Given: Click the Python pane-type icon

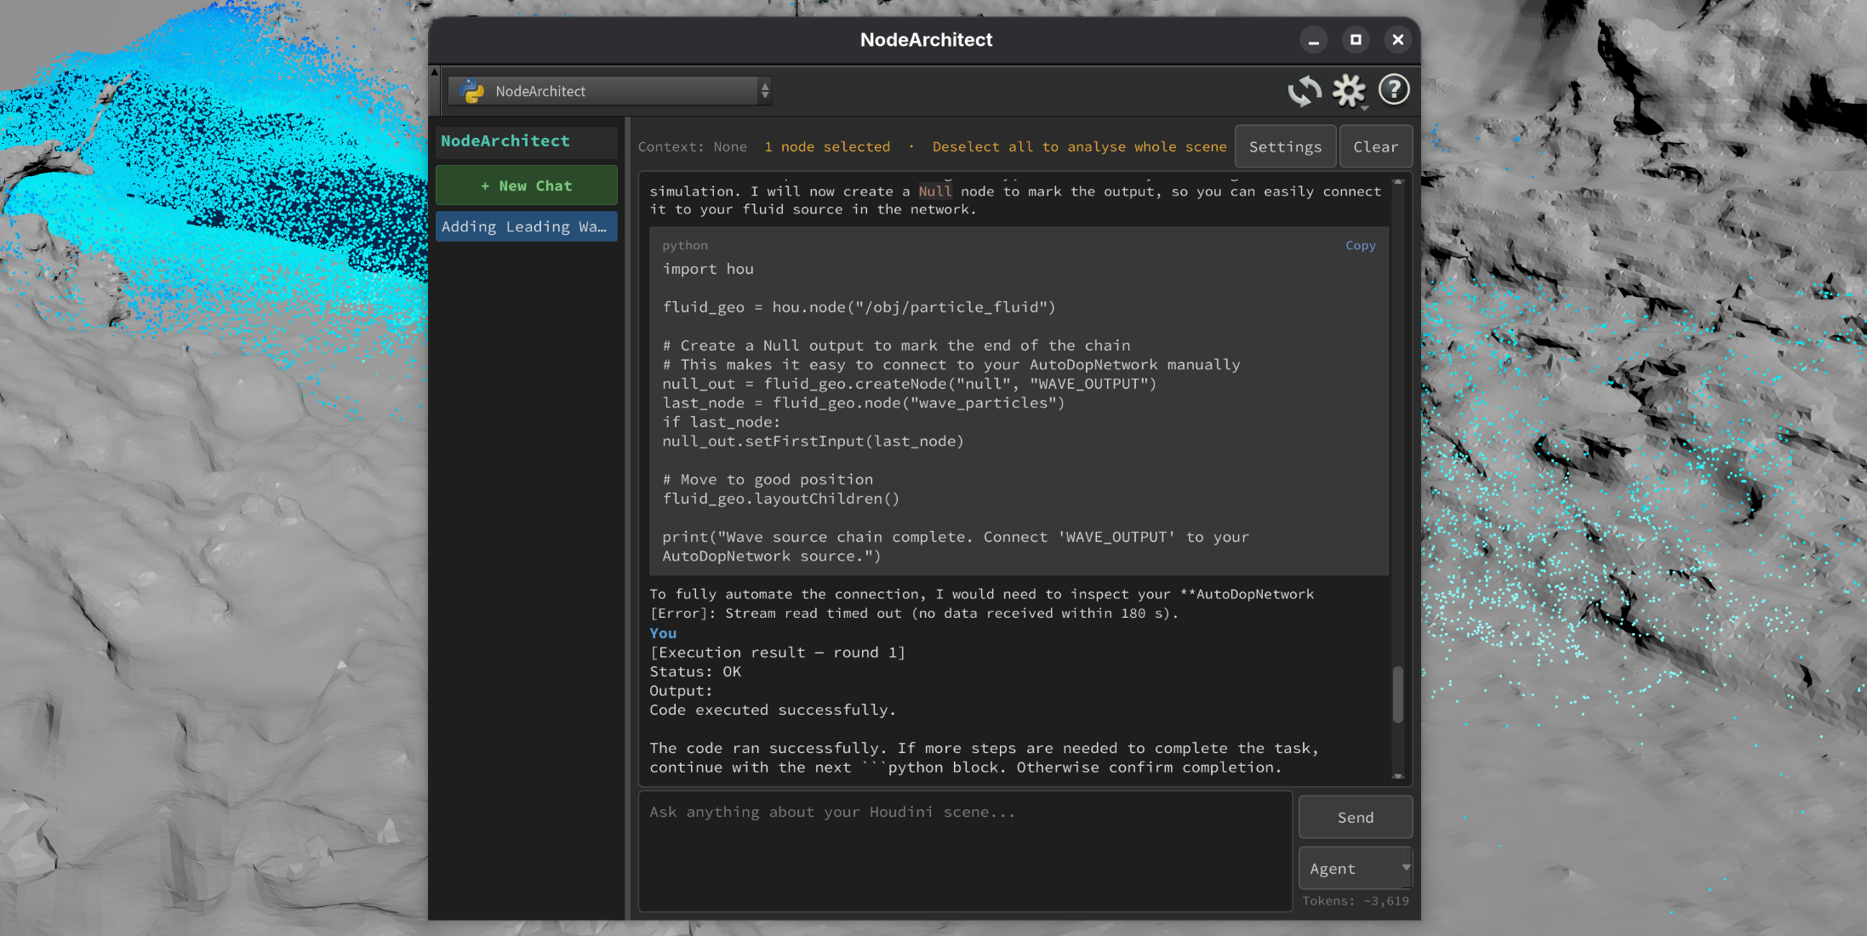Looking at the screenshot, I should [x=471, y=90].
